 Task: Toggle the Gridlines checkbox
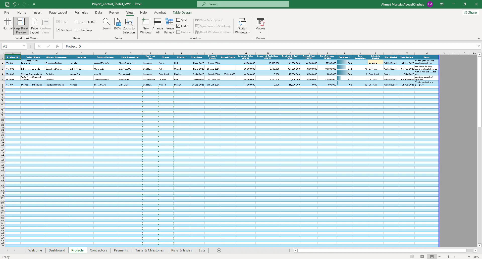point(58,30)
